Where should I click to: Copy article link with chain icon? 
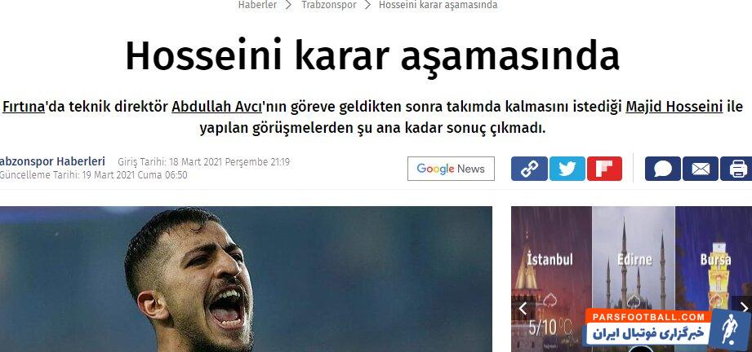[x=529, y=169]
